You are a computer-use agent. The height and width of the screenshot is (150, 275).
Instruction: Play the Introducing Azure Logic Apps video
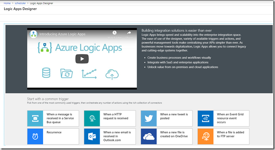82,59
